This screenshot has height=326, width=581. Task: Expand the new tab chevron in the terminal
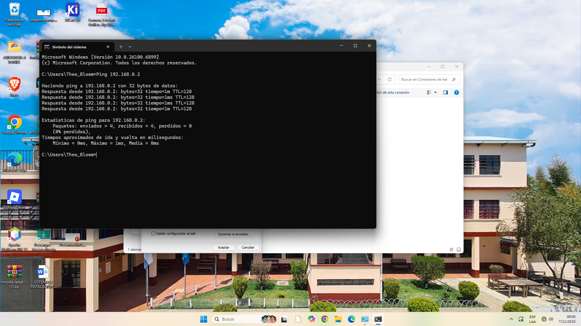pos(130,47)
